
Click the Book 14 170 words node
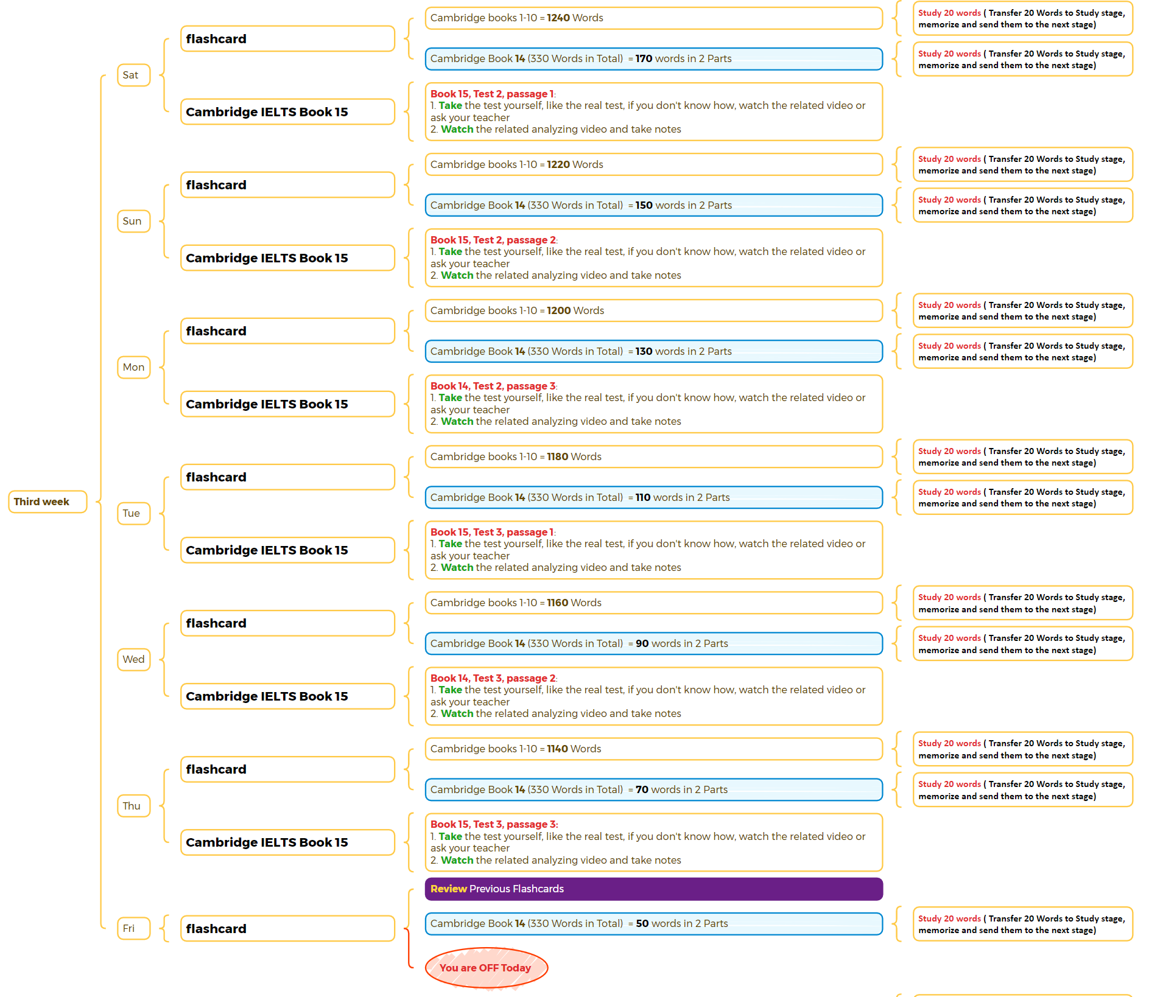pos(654,59)
